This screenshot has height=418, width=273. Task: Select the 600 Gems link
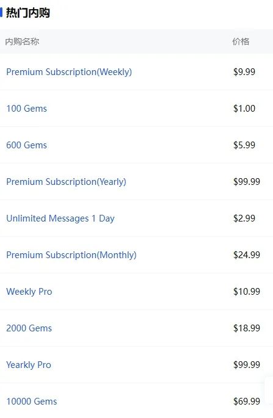click(26, 145)
